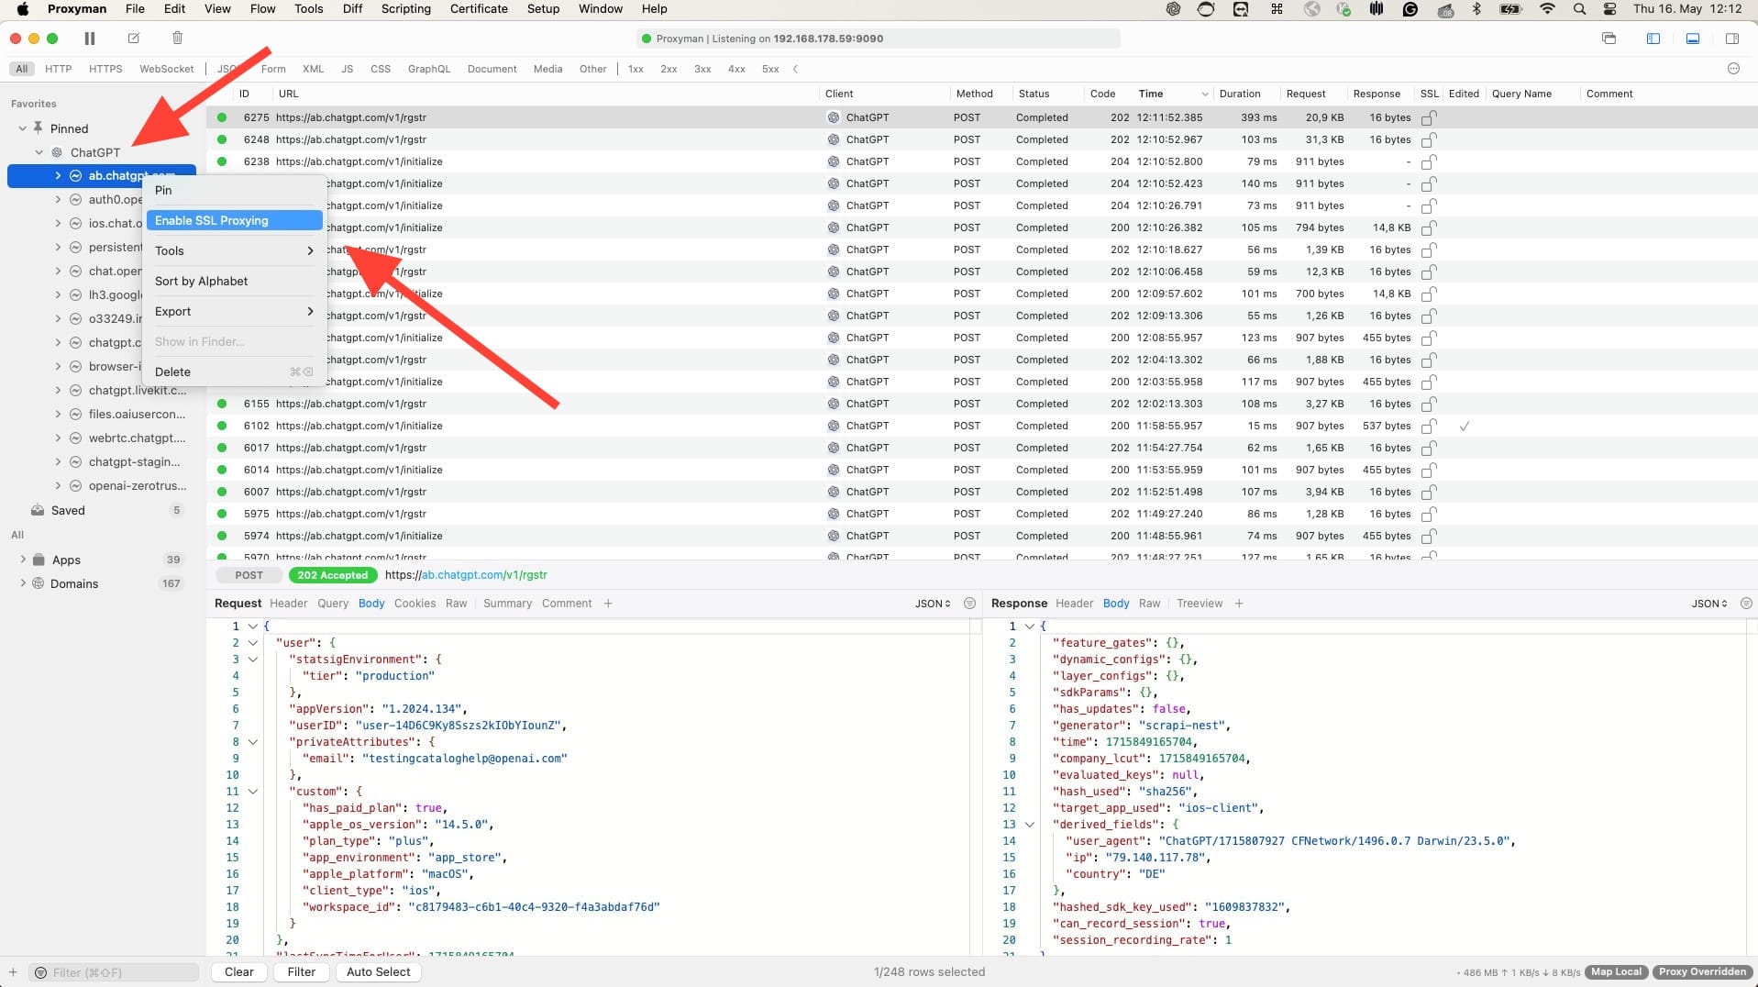Click the Auto Select button
Image resolution: width=1758 pixels, height=987 pixels.
pyautogui.click(x=378, y=971)
